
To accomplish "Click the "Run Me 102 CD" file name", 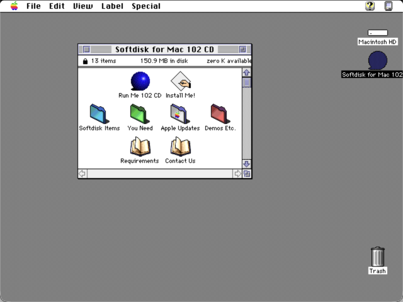I will (x=140, y=95).
